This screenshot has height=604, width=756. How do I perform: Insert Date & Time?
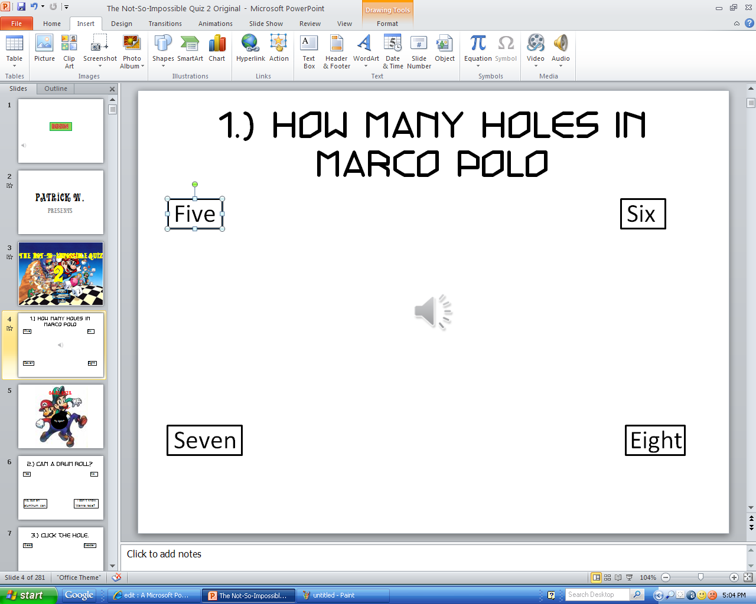coord(393,51)
